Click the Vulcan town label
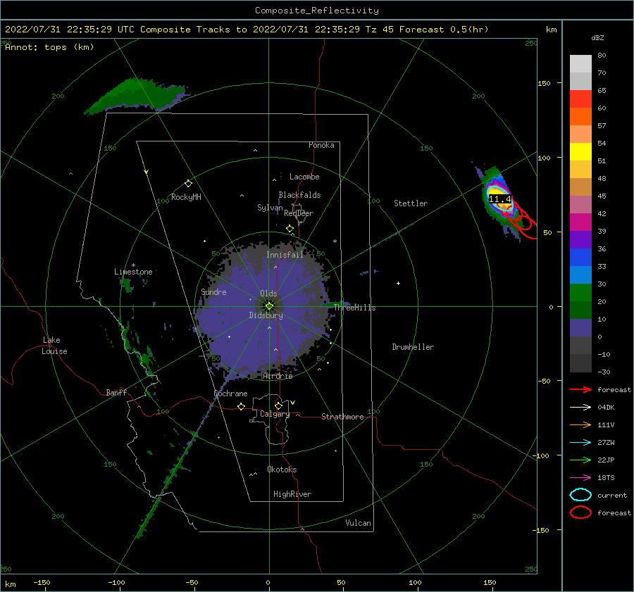 (x=359, y=523)
